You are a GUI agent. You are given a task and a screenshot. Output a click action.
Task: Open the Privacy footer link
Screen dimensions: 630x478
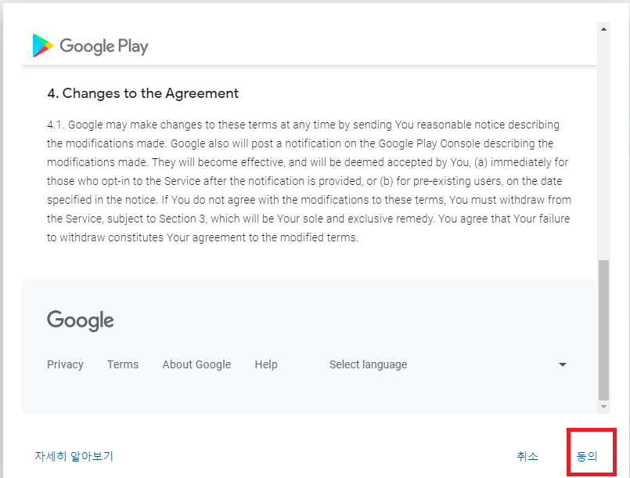point(65,364)
